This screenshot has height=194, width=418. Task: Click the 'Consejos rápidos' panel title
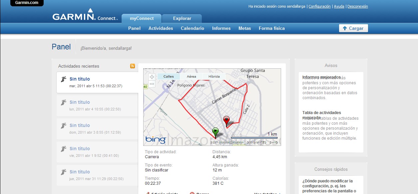pyautogui.click(x=331, y=169)
